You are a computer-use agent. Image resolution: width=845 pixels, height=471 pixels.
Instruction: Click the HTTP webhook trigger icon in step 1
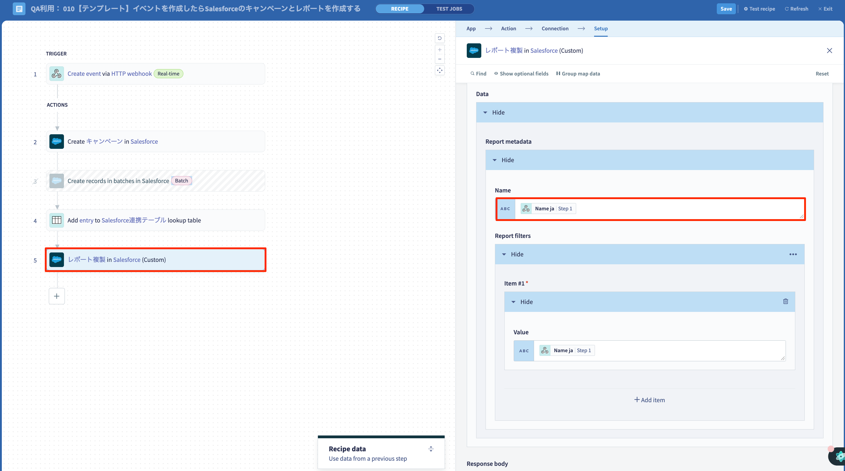pos(56,73)
